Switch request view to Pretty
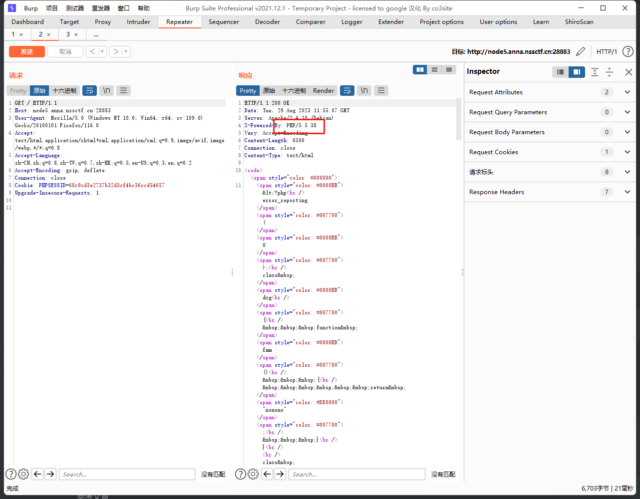 pos(18,90)
